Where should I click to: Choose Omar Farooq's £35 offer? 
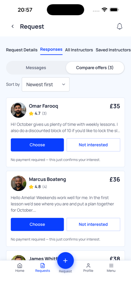pyautogui.click(x=37, y=145)
